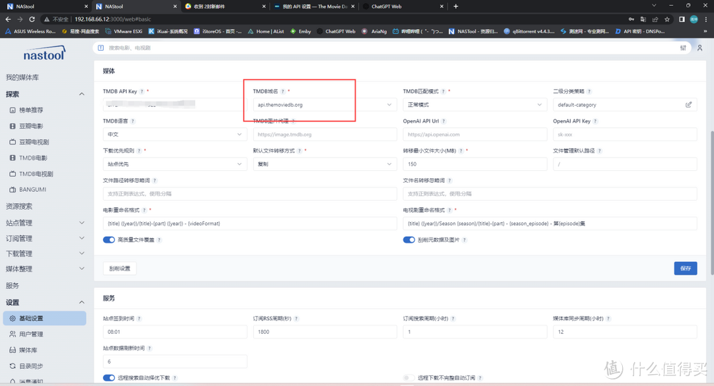Switch to the ChatGPT Web browser tab

click(x=403, y=7)
